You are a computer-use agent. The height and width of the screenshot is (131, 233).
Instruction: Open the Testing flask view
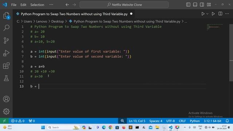point(6,78)
